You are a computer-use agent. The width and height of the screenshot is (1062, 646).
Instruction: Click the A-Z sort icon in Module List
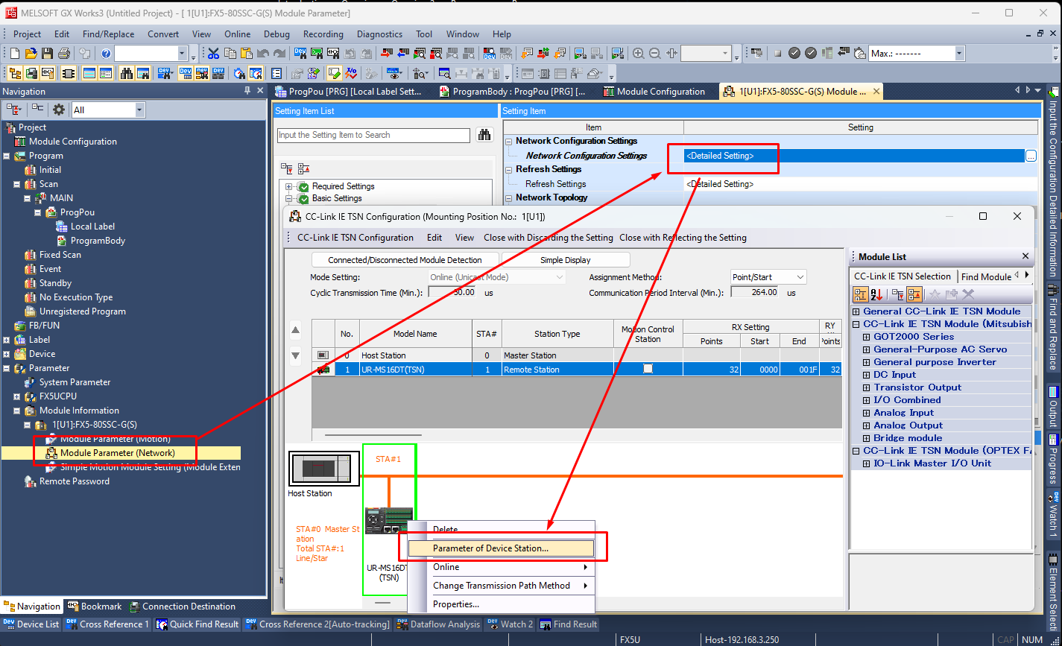click(876, 294)
